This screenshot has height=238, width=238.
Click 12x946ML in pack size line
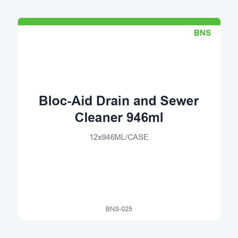pyautogui.click(x=107, y=137)
